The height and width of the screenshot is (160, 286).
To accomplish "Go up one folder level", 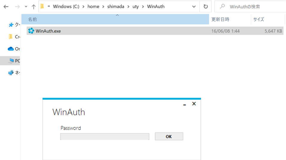I will (x=34, y=7).
